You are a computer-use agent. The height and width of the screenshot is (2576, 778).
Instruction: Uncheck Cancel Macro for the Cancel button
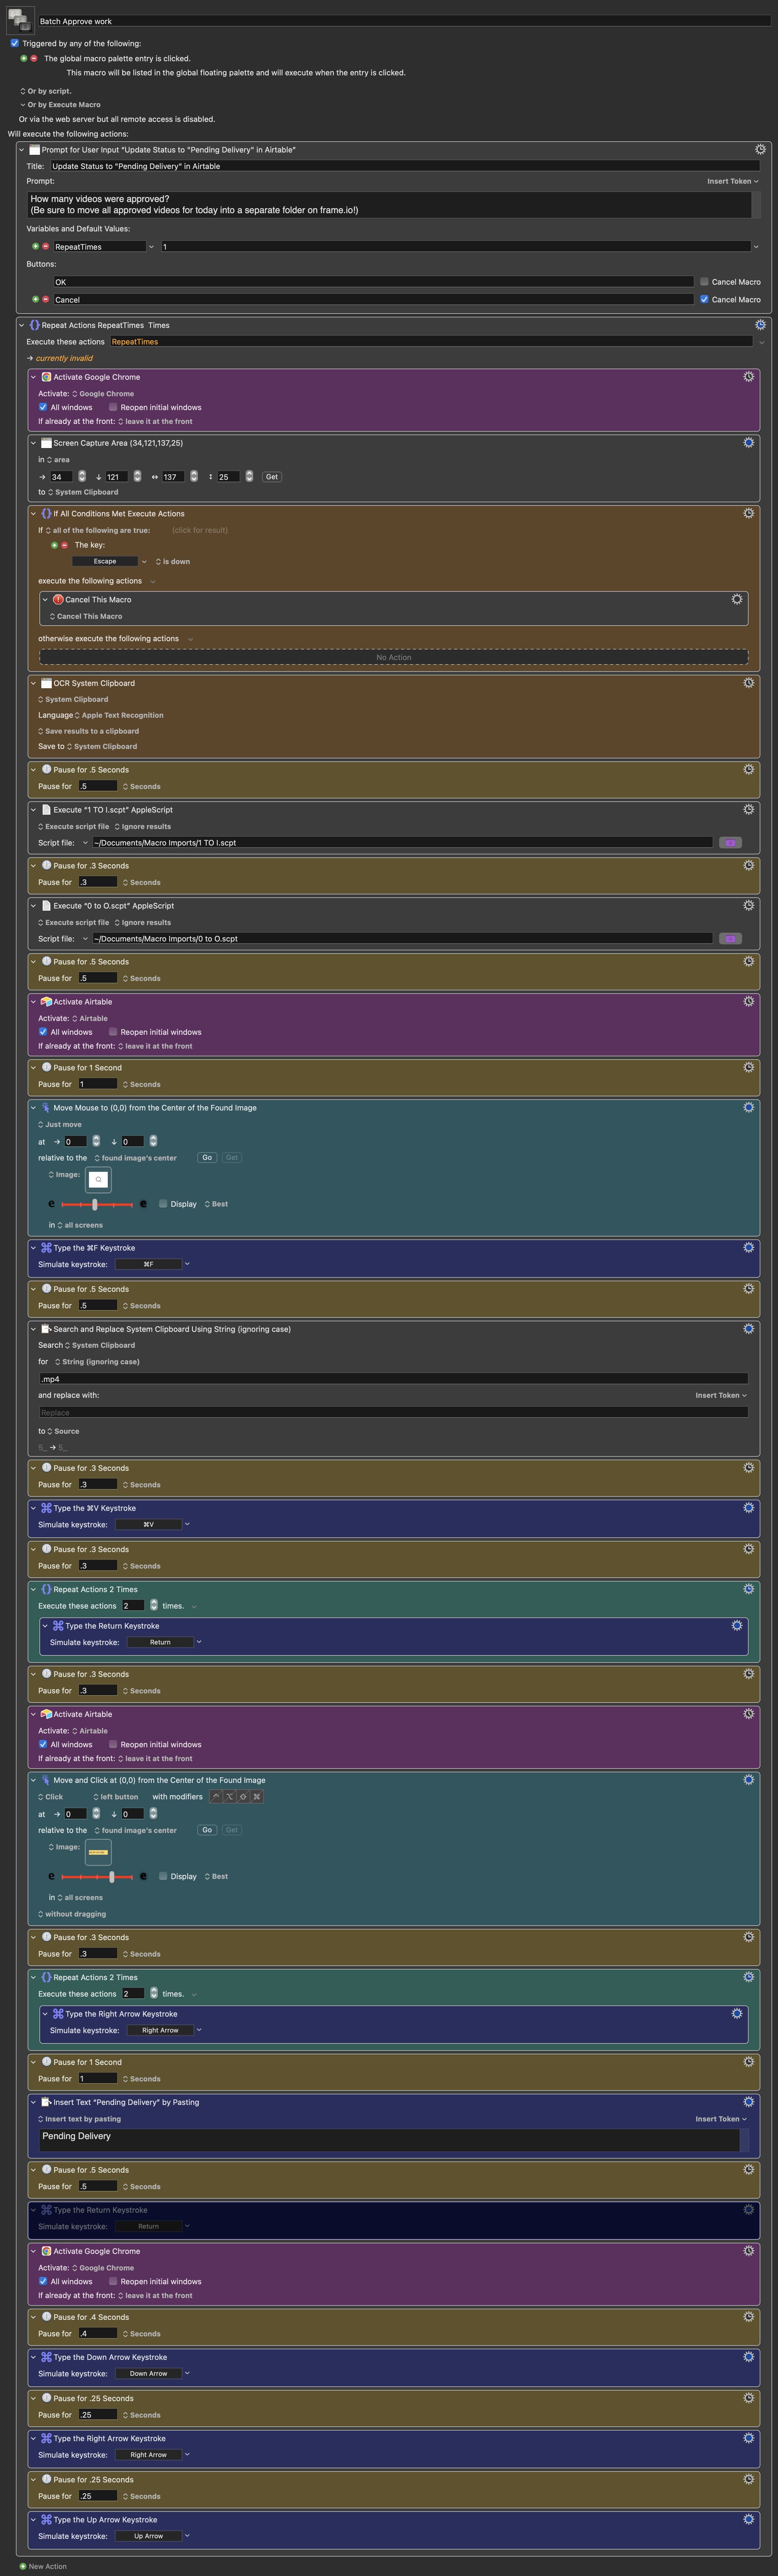[x=704, y=299]
